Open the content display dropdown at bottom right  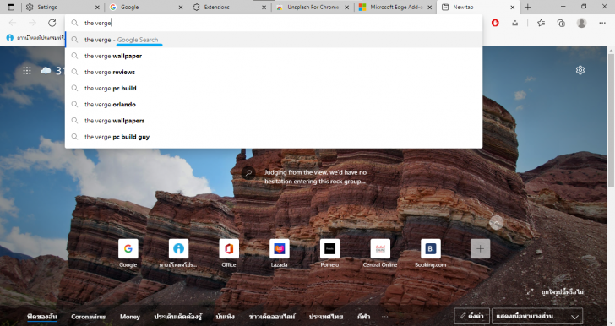[537, 316]
